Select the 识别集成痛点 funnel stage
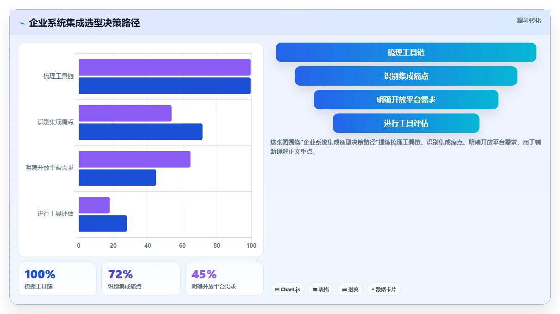 [406, 76]
